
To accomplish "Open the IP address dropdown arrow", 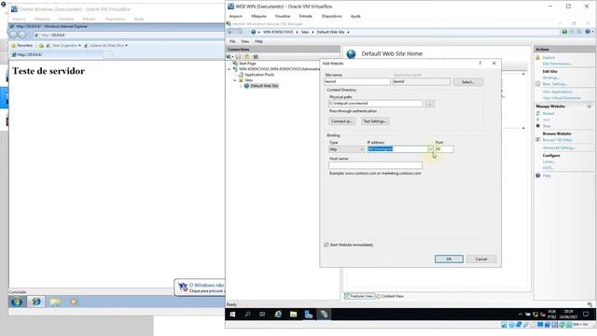I will 430,149.
